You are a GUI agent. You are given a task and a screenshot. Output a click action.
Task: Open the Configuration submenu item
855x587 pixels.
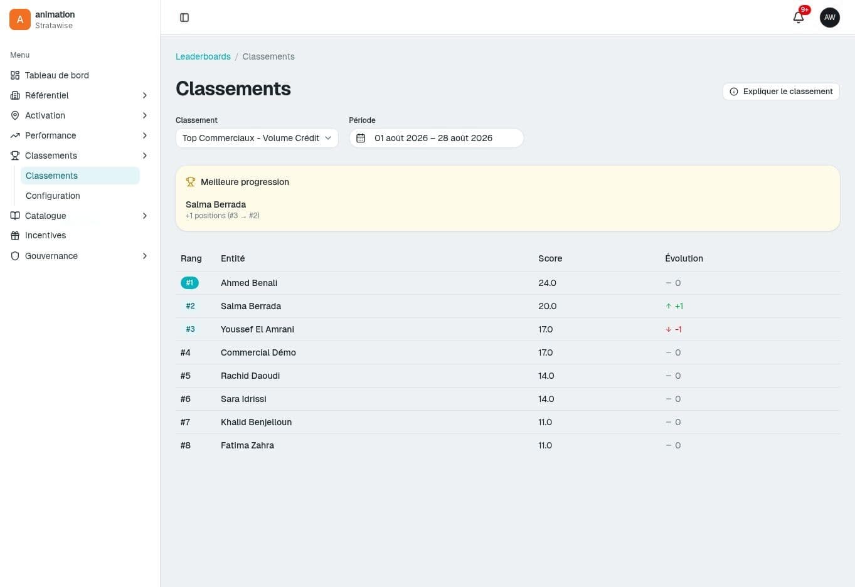coord(80,196)
